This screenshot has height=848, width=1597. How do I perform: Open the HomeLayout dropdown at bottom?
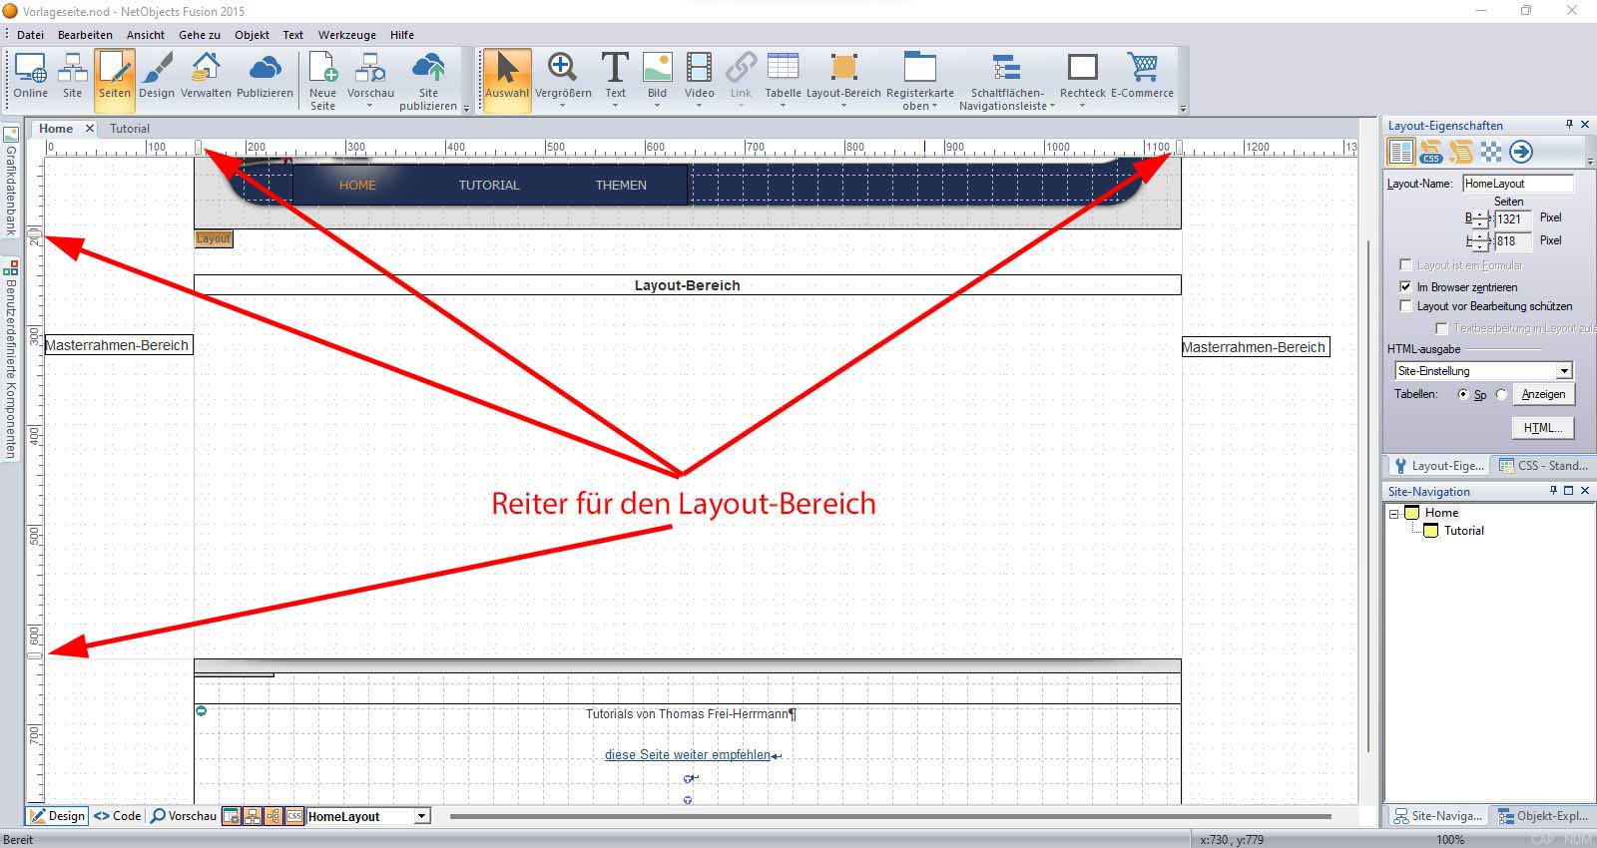421,816
